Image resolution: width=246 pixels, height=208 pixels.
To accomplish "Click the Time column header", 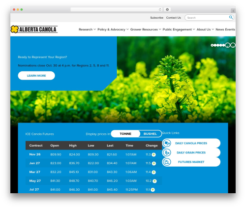I will (x=129, y=146).
